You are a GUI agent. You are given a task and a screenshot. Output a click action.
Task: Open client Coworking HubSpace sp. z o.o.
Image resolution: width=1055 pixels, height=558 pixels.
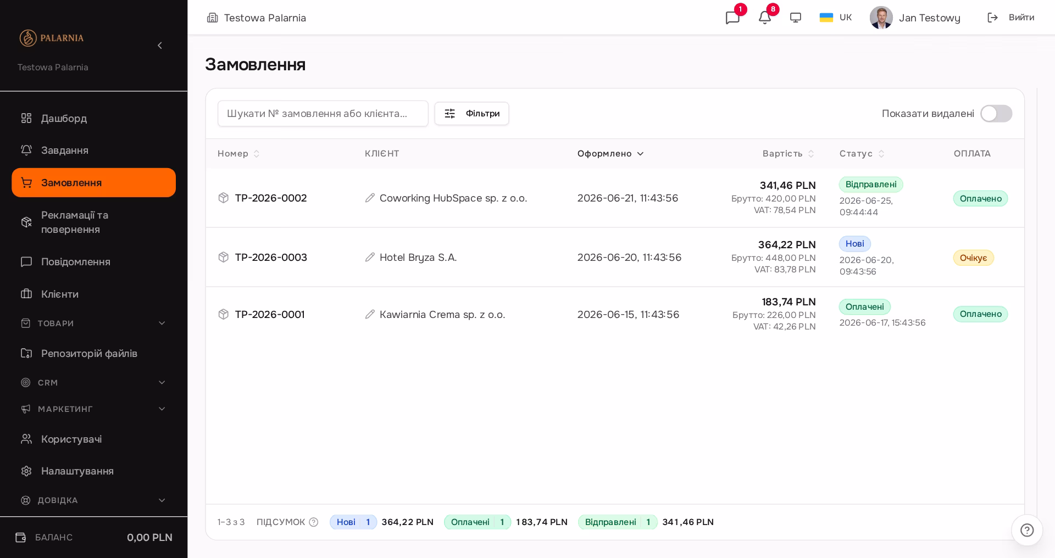(453, 198)
